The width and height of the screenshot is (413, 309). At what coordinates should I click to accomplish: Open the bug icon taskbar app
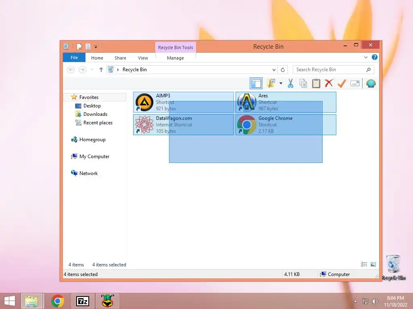[x=107, y=301]
